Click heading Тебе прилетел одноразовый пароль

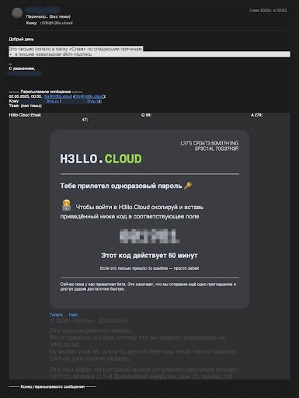121,186
